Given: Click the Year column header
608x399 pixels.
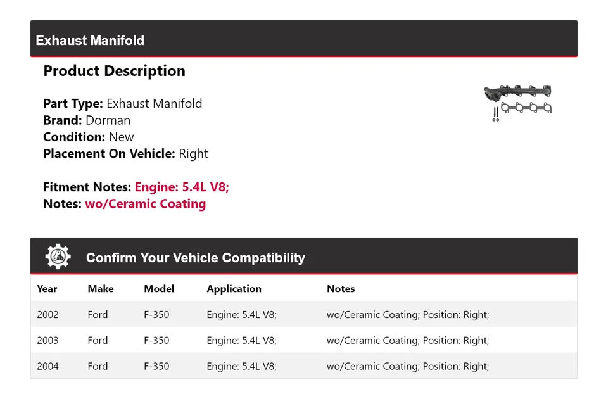Looking at the screenshot, I should click(47, 289).
